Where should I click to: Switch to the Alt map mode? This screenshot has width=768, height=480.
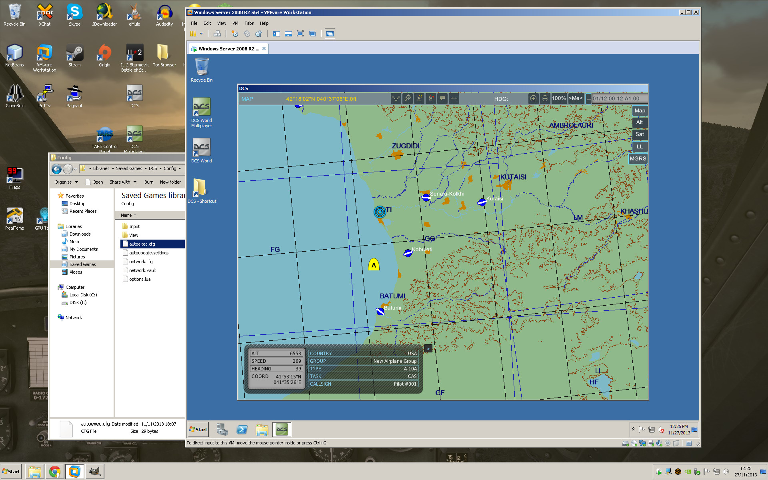tap(640, 122)
